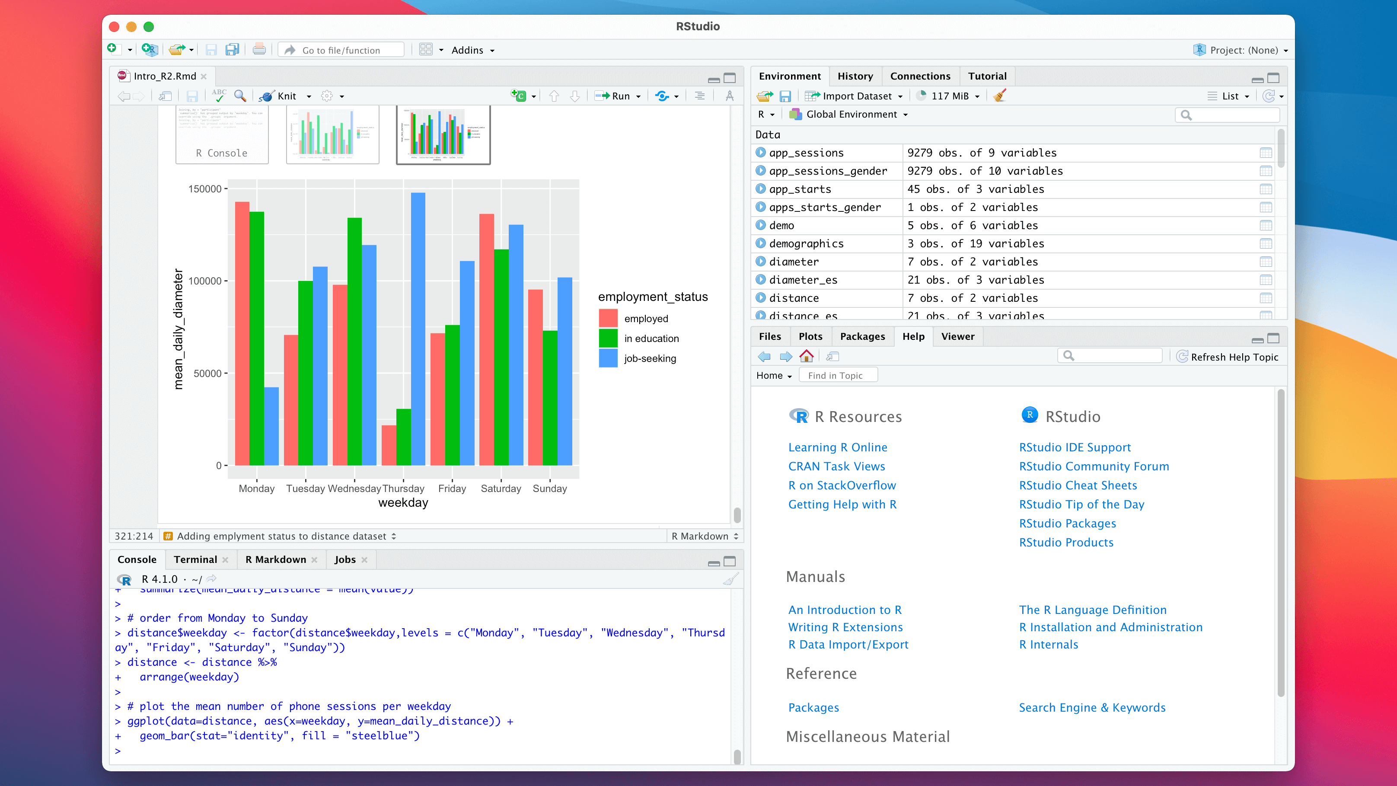Clear environment objects with the broom icon
The width and height of the screenshot is (1397, 786).
coord(999,96)
